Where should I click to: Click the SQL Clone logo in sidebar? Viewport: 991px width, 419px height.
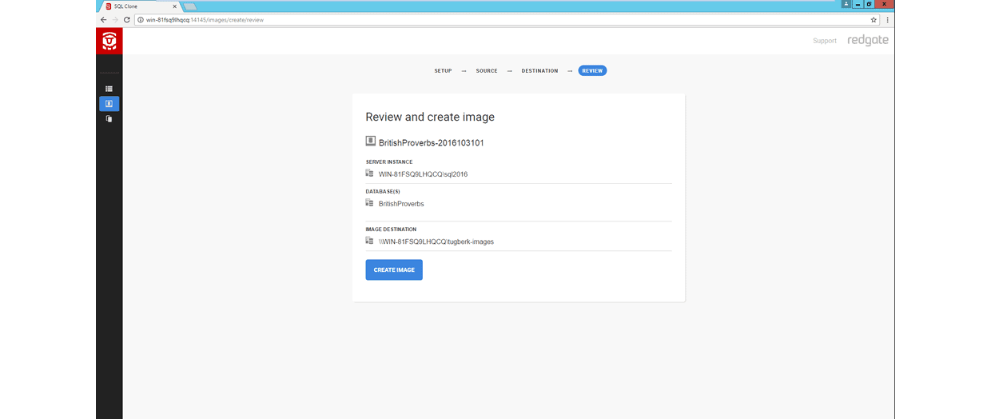point(109,41)
